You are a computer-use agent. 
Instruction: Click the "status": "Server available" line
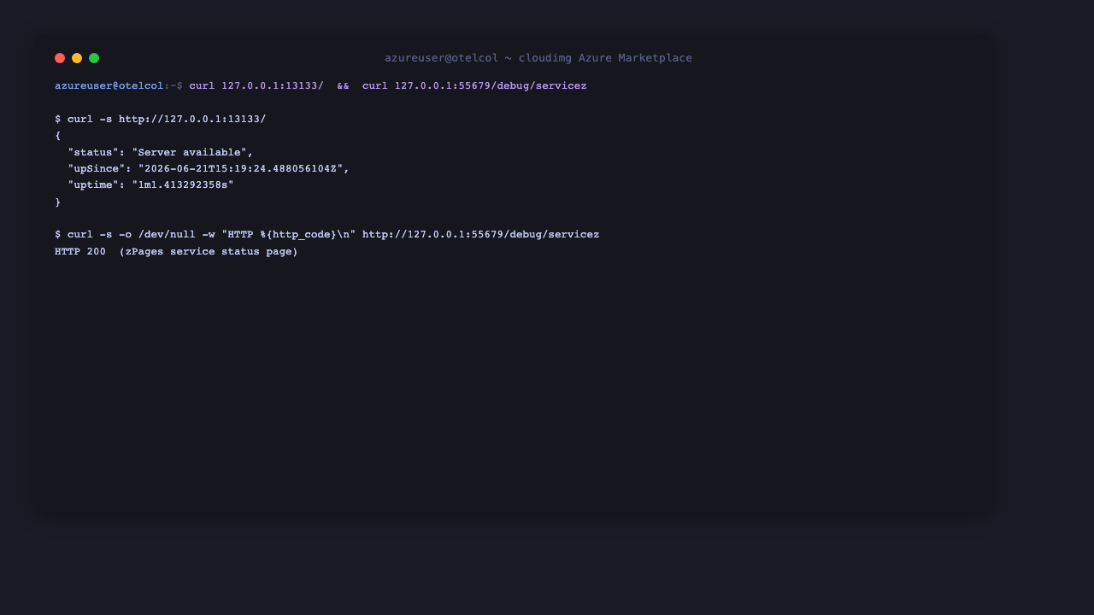161,153
